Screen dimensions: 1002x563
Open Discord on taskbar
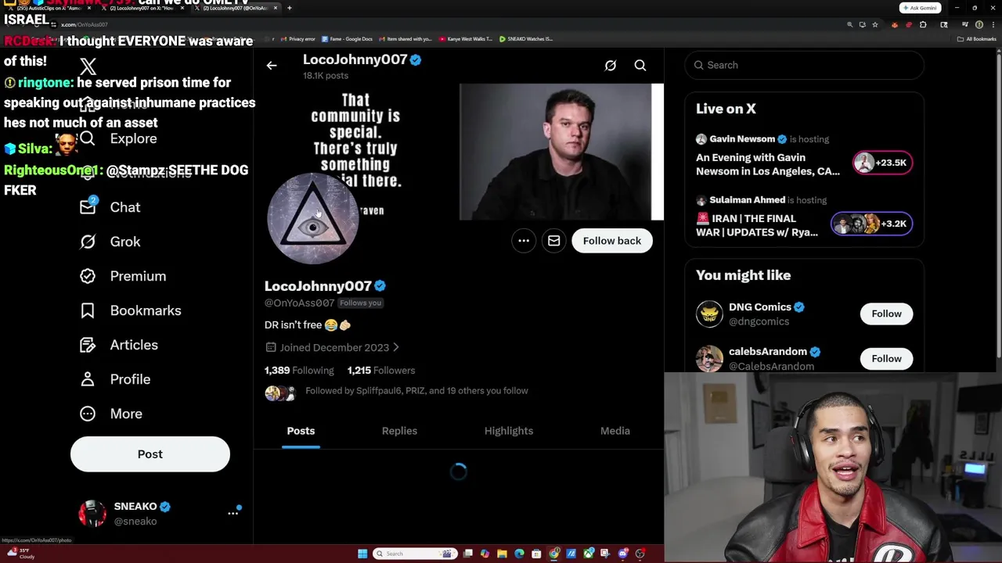pyautogui.click(x=623, y=554)
